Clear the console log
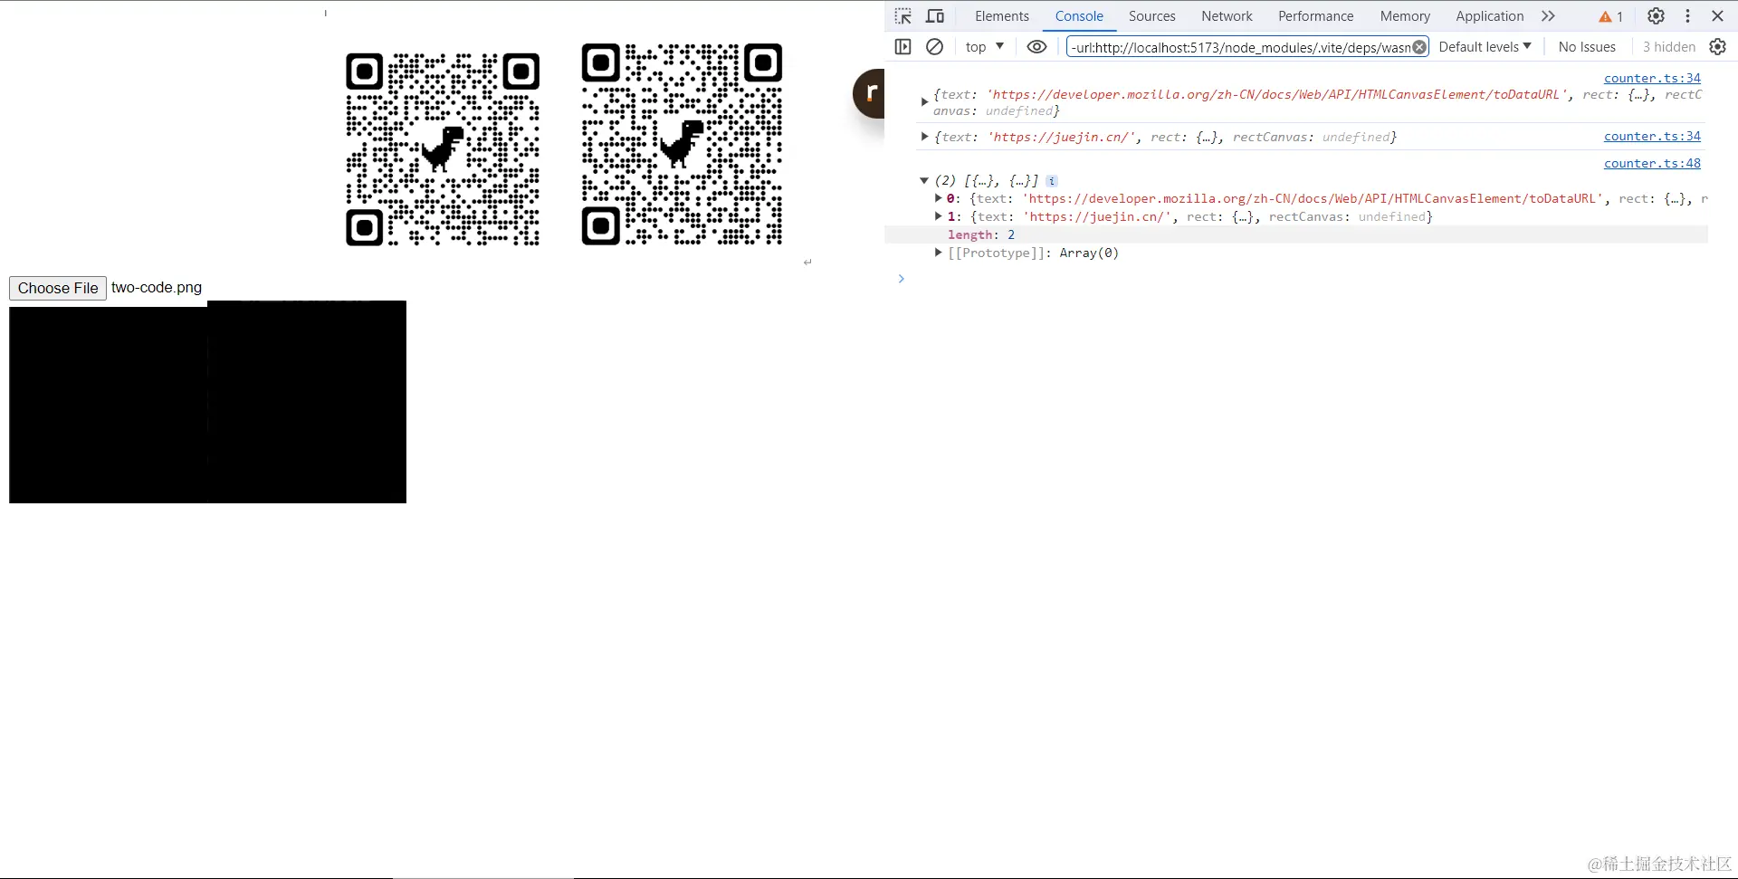1738x879 pixels. (x=935, y=47)
